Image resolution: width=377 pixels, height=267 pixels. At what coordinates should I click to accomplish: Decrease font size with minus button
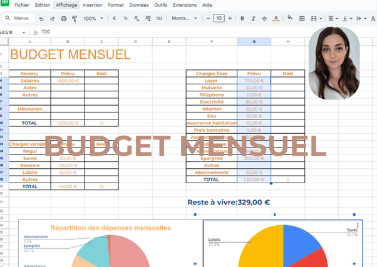(x=208, y=18)
